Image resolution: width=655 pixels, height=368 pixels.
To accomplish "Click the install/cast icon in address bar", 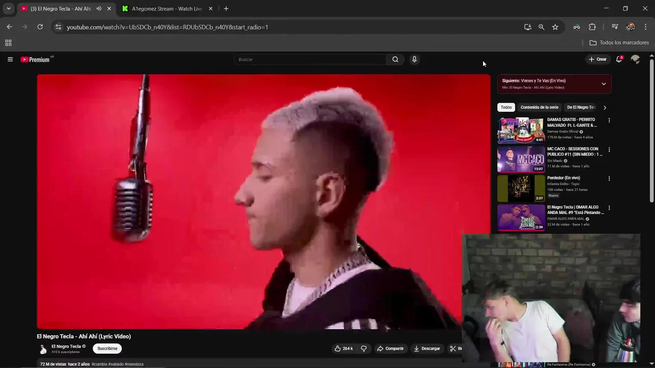I will point(528,27).
